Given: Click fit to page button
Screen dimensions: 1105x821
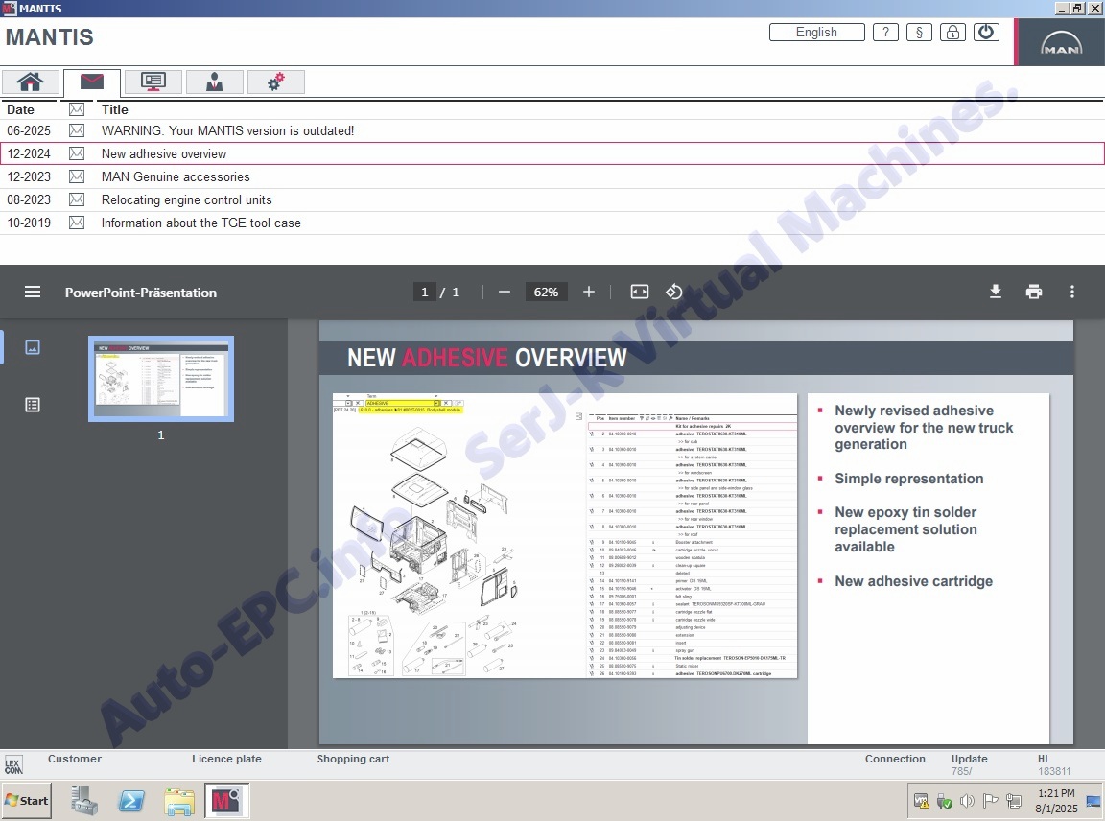Looking at the screenshot, I should [639, 292].
